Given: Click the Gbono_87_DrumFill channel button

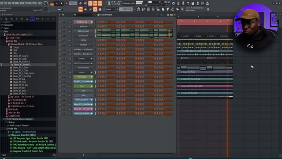Looking at the screenshot, I should point(83,114).
